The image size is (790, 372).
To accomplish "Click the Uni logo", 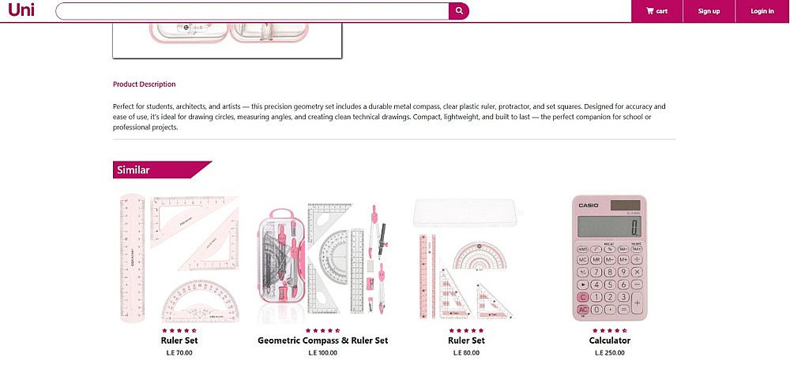I will click(x=21, y=10).
